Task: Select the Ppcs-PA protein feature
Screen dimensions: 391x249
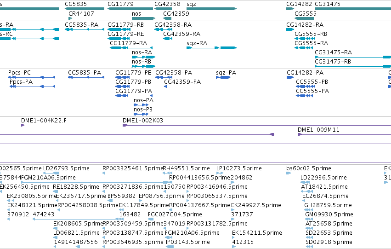Action: pyautogui.click(x=33, y=87)
